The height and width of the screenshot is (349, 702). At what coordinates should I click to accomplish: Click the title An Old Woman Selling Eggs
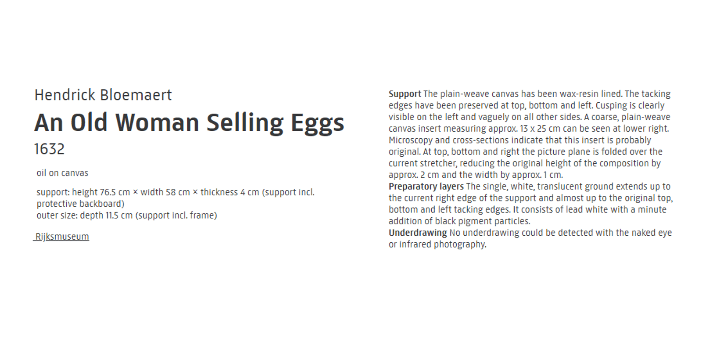point(189,123)
